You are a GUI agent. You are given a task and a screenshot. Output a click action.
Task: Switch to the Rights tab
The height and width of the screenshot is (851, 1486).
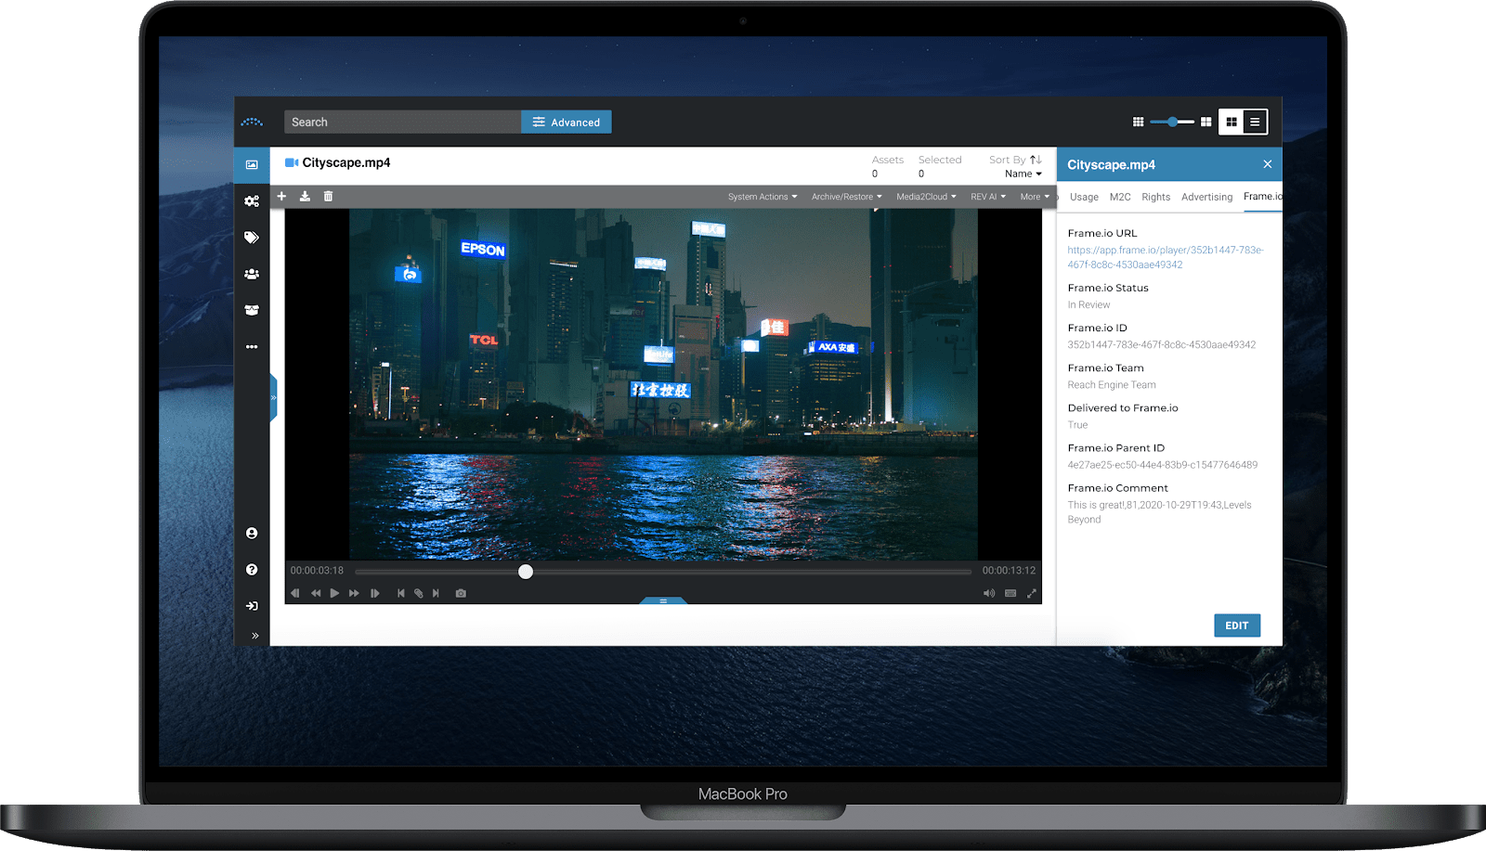1156,197
